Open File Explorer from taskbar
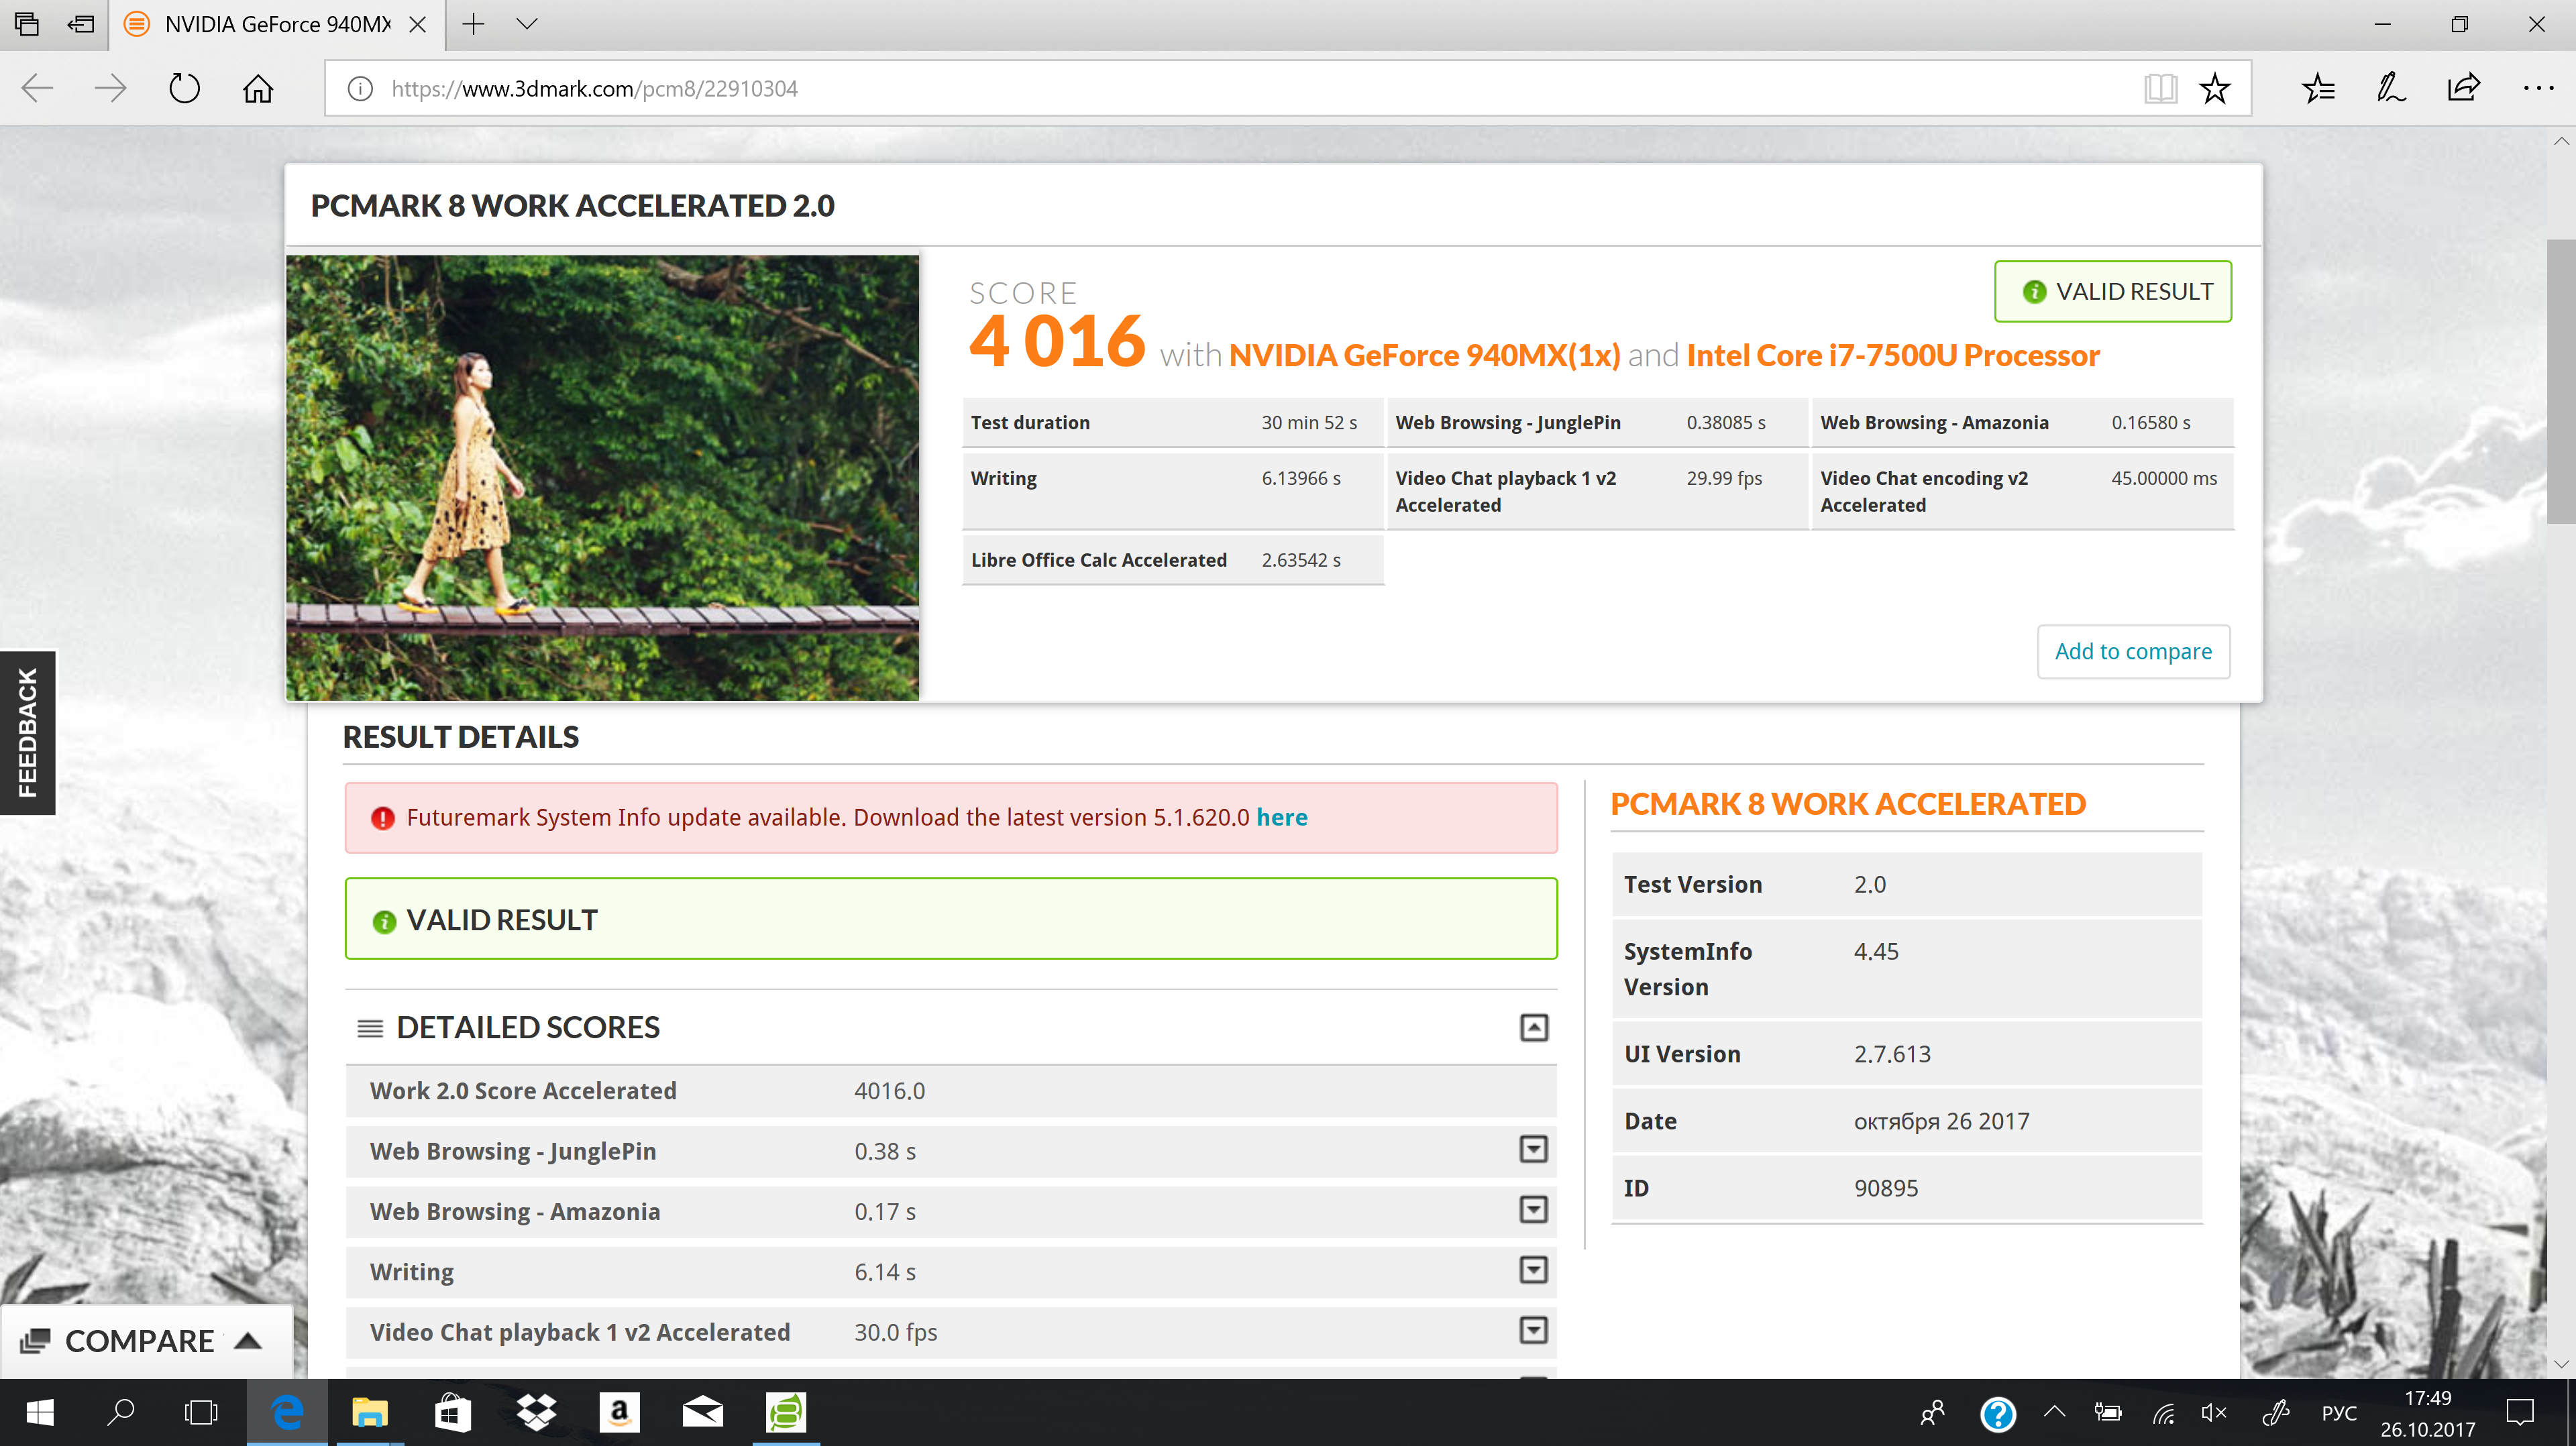The height and width of the screenshot is (1446, 2576). (x=370, y=1412)
